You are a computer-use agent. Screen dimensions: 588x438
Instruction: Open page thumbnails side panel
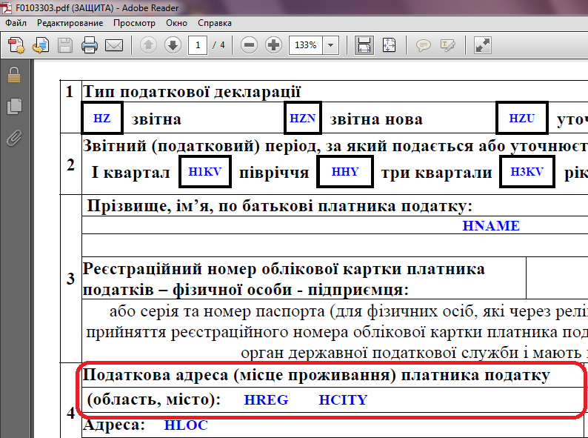[x=13, y=107]
